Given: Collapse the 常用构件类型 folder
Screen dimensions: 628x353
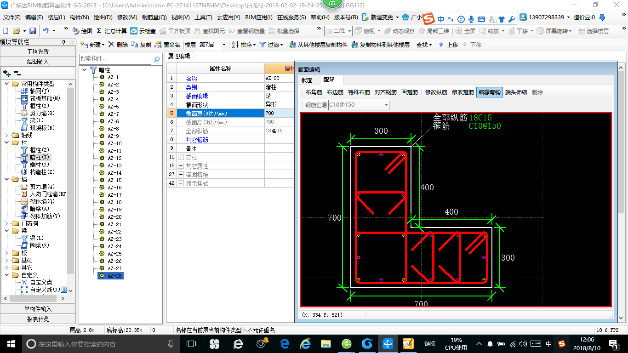Looking at the screenshot, I should (6, 84).
